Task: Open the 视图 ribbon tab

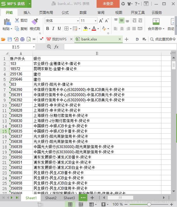Action: click(118, 13)
